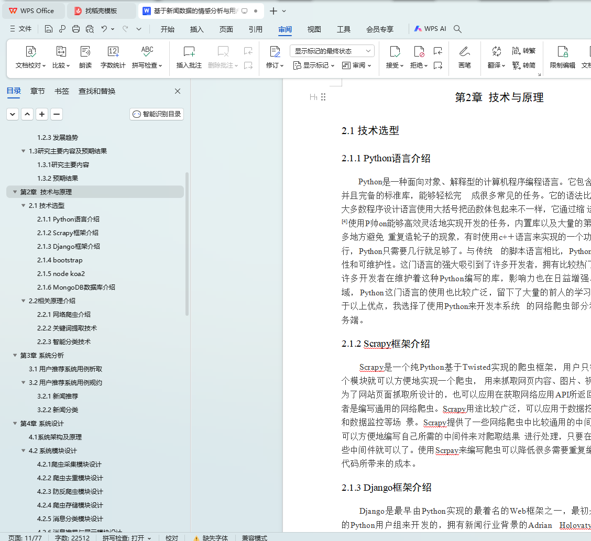The height and width of the screenshot is (541, 591).
Task: Click the down-chevron outline level button
Action: pos(13,114)
